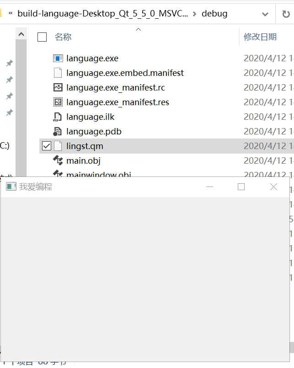Click the file list vertical scrollbar
The image size is (294, 368).
[x=21, y=91]
